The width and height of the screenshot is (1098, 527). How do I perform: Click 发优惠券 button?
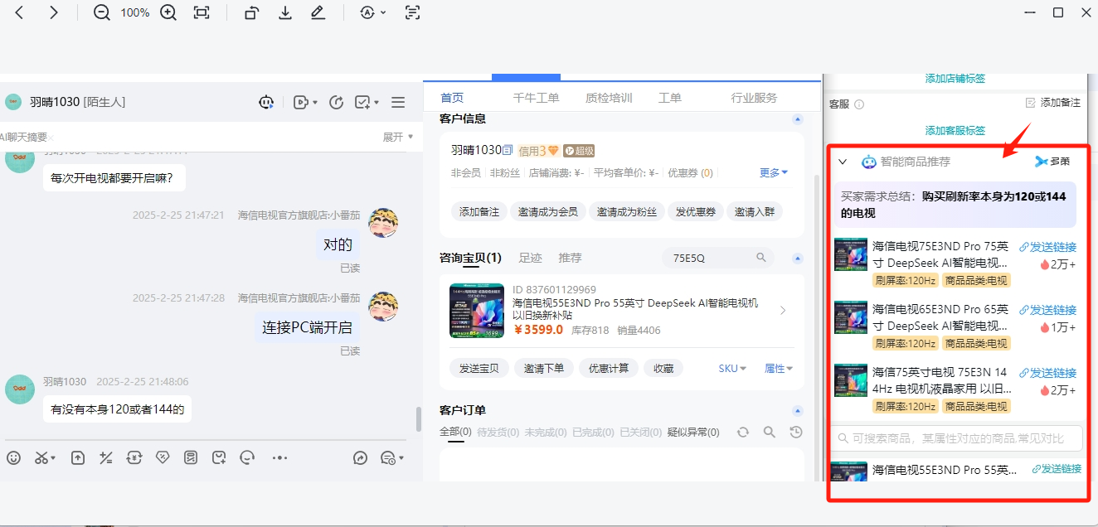696,211
